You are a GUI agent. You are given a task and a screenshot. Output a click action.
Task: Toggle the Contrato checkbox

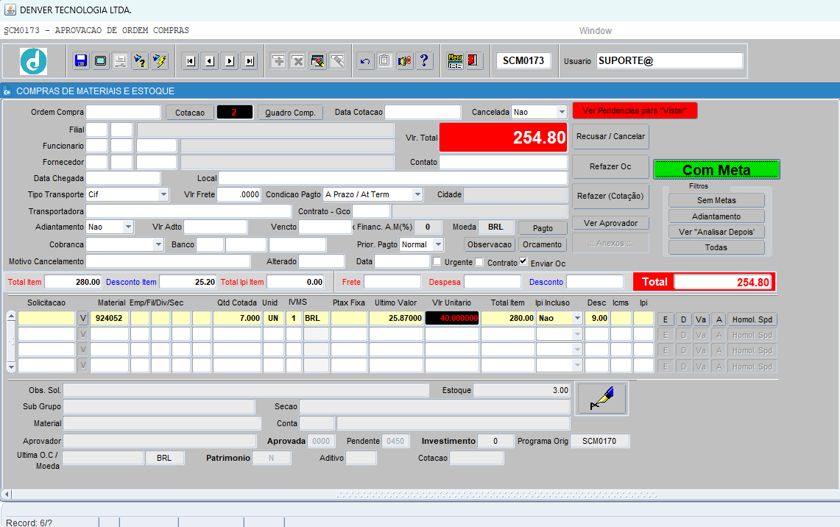(479, 262)
